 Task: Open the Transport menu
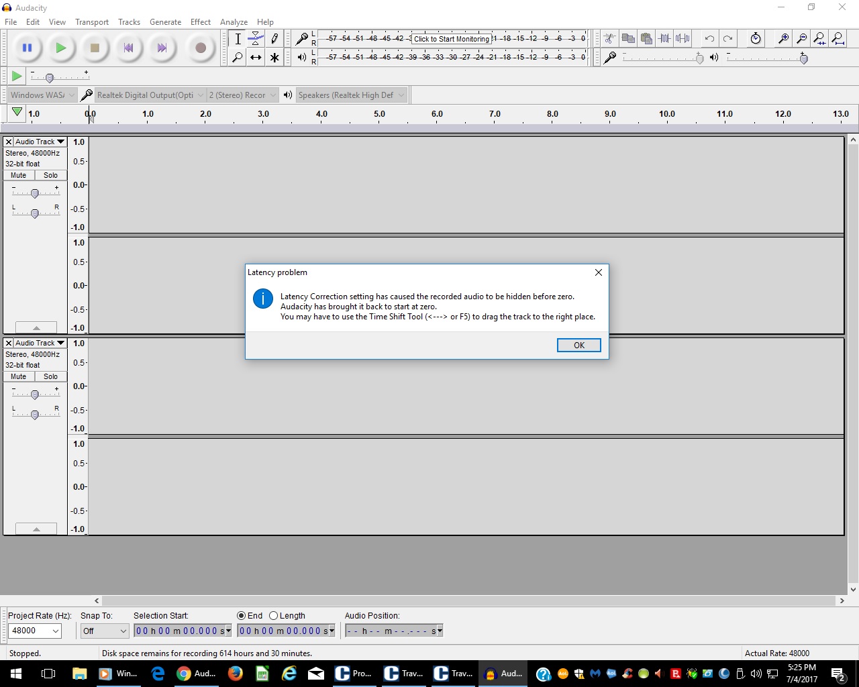point(92,21)
